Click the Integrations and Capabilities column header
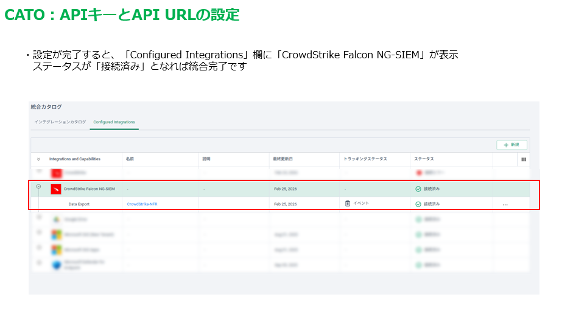Viewport: 576px width, 314px height. coord(74,159)
